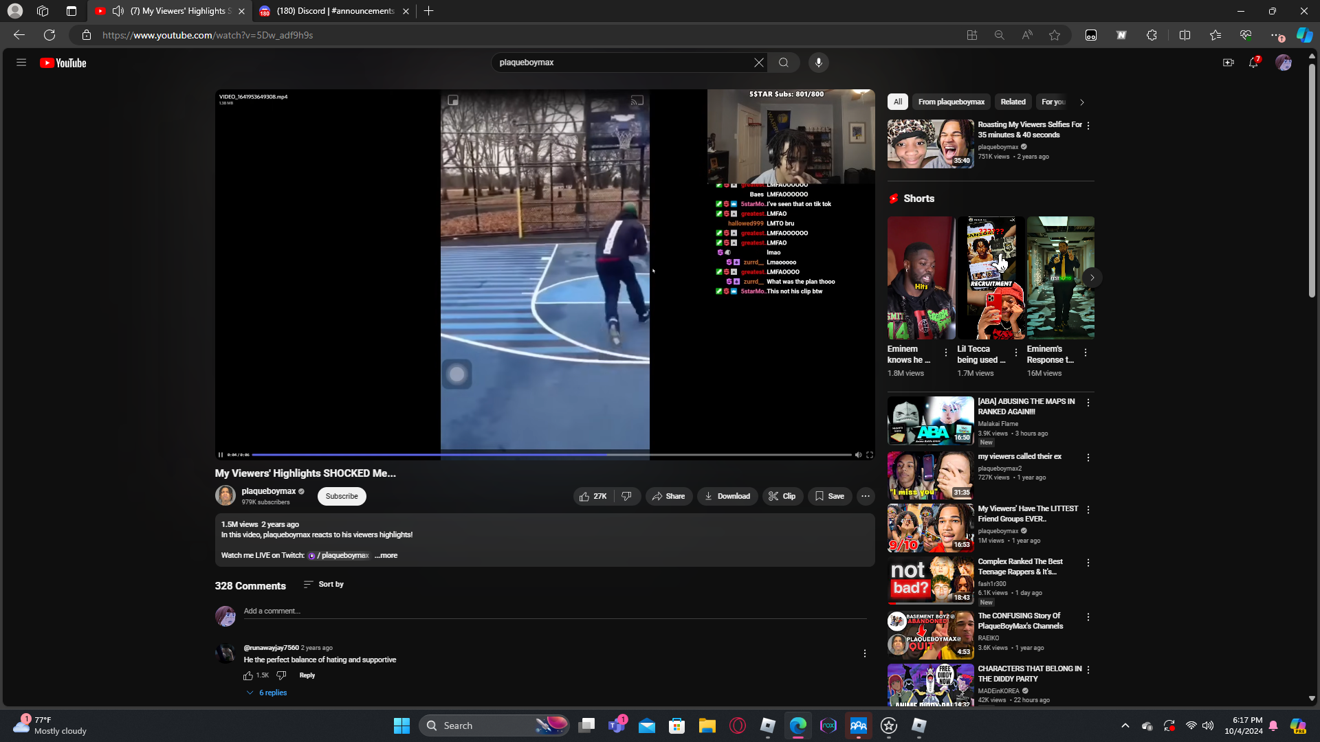Open the Copilot sidebar icon
Image resolution: width=1320 pixels, height=742 pixels.
[x=1304, y=35]
